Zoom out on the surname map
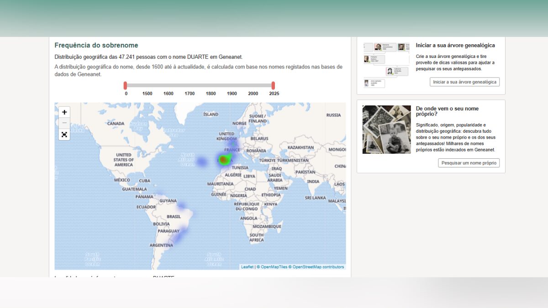 click(64, 123)
